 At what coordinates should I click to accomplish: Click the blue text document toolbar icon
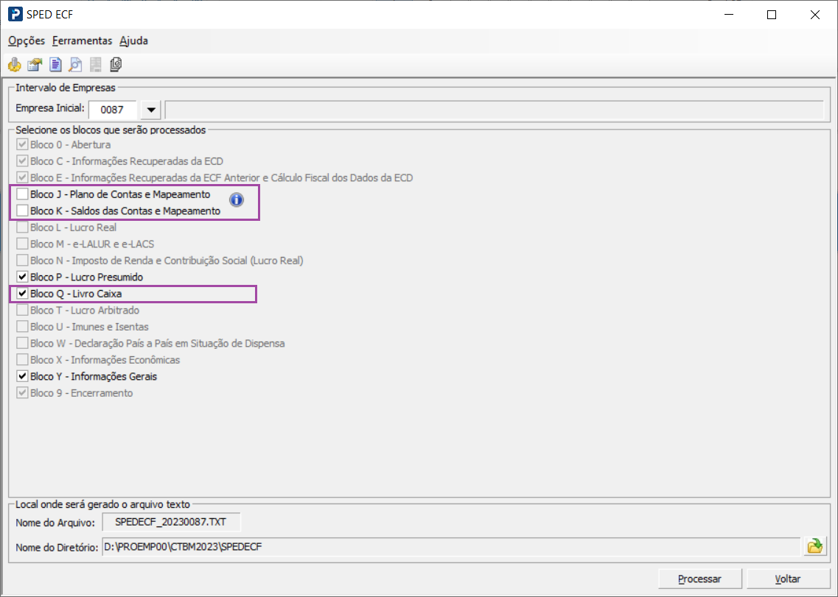tap(55, 65)
